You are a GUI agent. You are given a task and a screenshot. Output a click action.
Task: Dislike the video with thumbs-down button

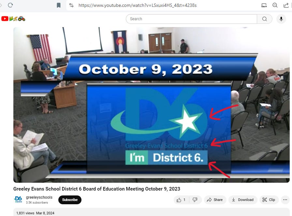195,200
